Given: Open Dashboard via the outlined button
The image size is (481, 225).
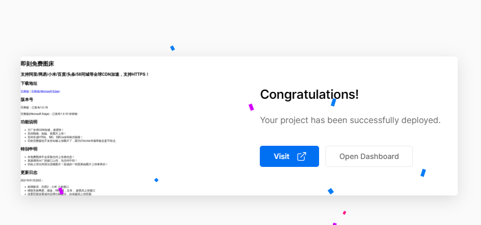Looking at the screenshot, I should 369,156.
